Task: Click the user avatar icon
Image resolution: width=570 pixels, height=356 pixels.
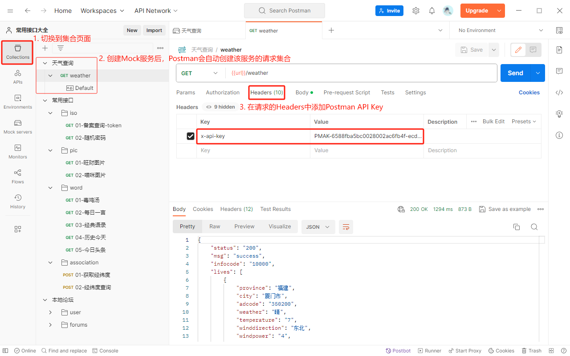Action: tap(448, 11)
